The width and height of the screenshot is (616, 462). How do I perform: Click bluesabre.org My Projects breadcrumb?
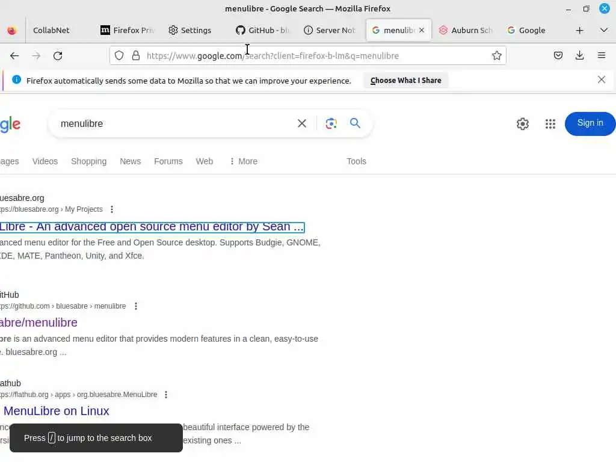pyautogui.click(x=52, y=209)
